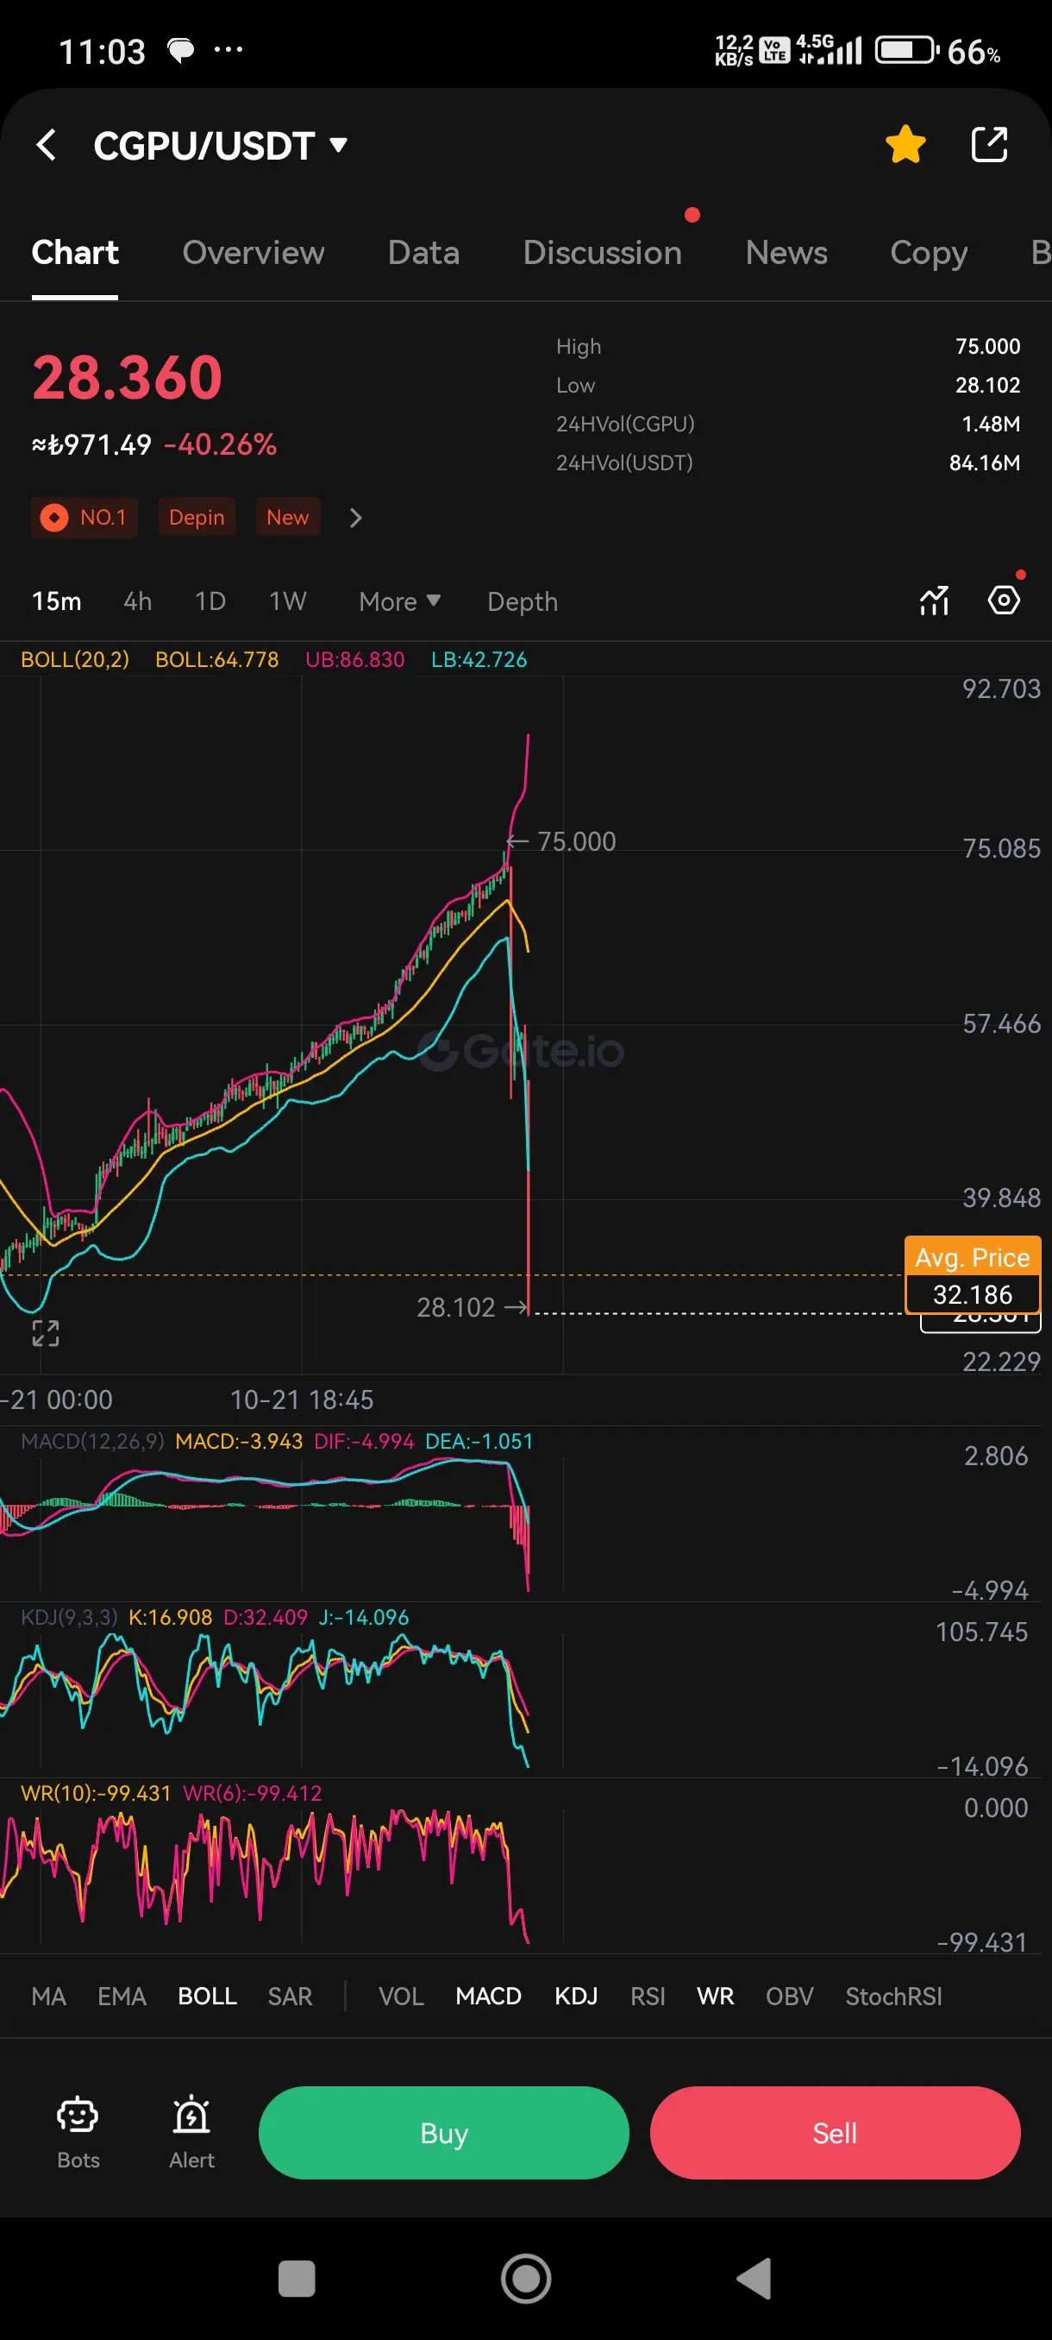The image size is (1052, 2340).
Task: Open the share icon
Action: click(989, 144)
